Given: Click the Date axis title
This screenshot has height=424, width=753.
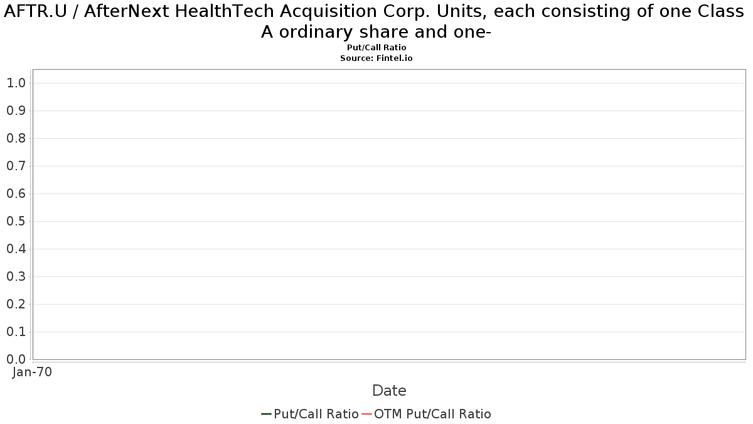Looking at the screenshot, I should click(x=389, y=391).
